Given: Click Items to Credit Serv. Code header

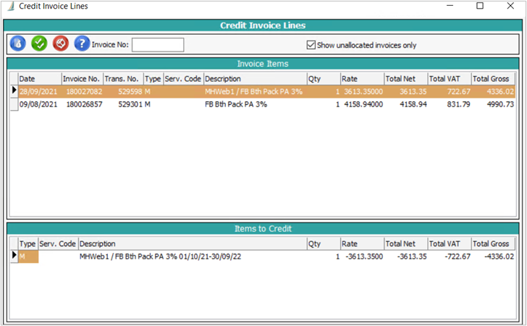Looking at the screenshot, I should click(x=58, y=243).
